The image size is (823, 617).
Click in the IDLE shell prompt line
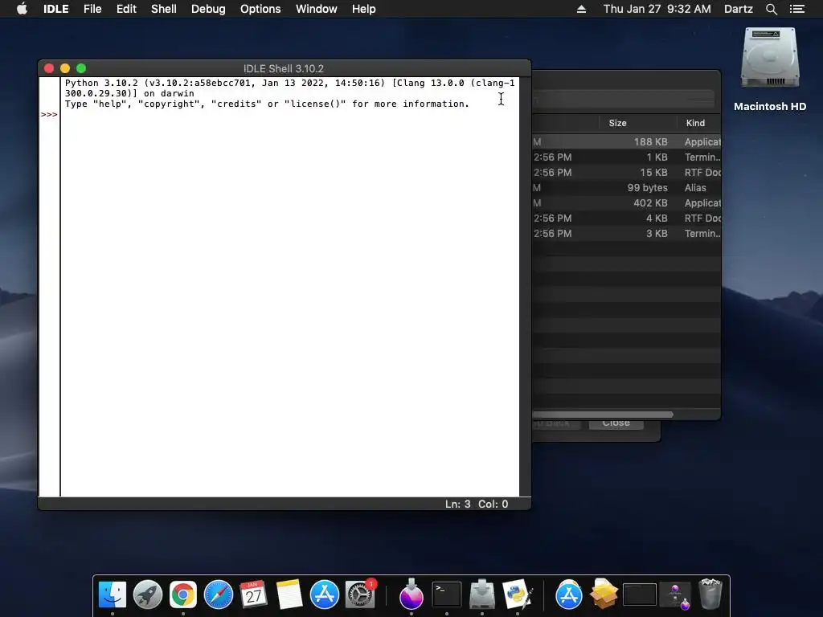tap(289, 114)
